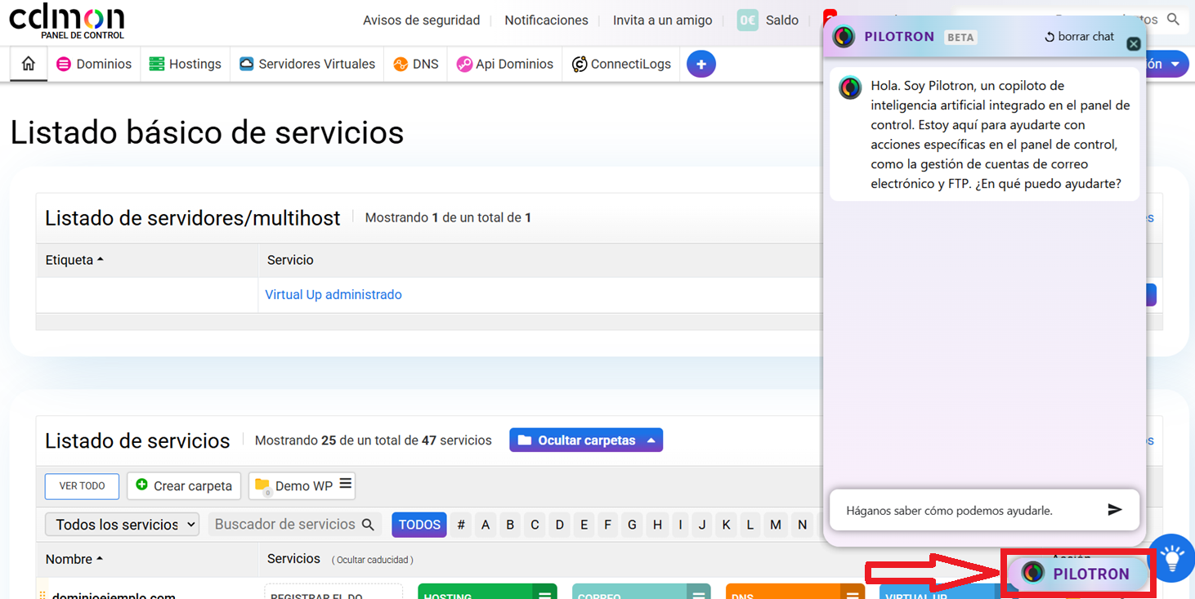
Task: Filter services by letter C
Action: [x=535, y=525]
